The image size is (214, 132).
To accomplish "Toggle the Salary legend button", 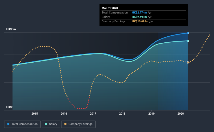I will click(x=51, y=124).
